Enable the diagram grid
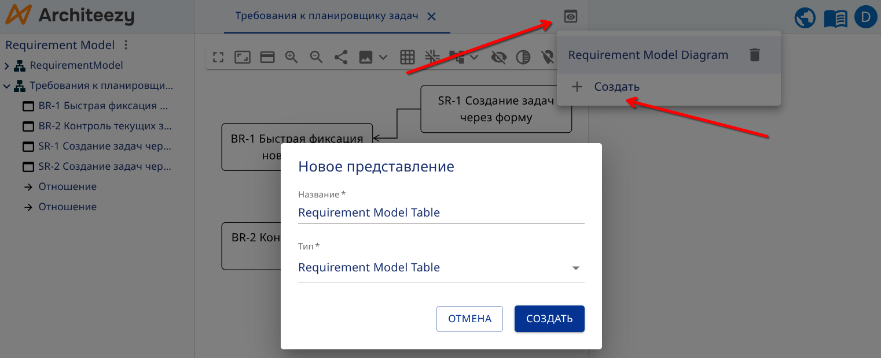The image size is (881, 358). click(407, 57)
